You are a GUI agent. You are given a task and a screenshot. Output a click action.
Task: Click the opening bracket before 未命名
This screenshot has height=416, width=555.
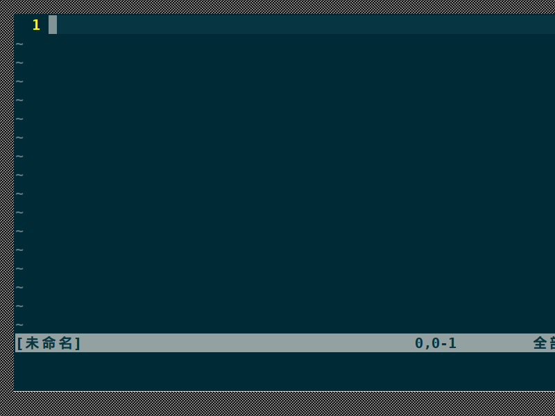pos(20,343)
